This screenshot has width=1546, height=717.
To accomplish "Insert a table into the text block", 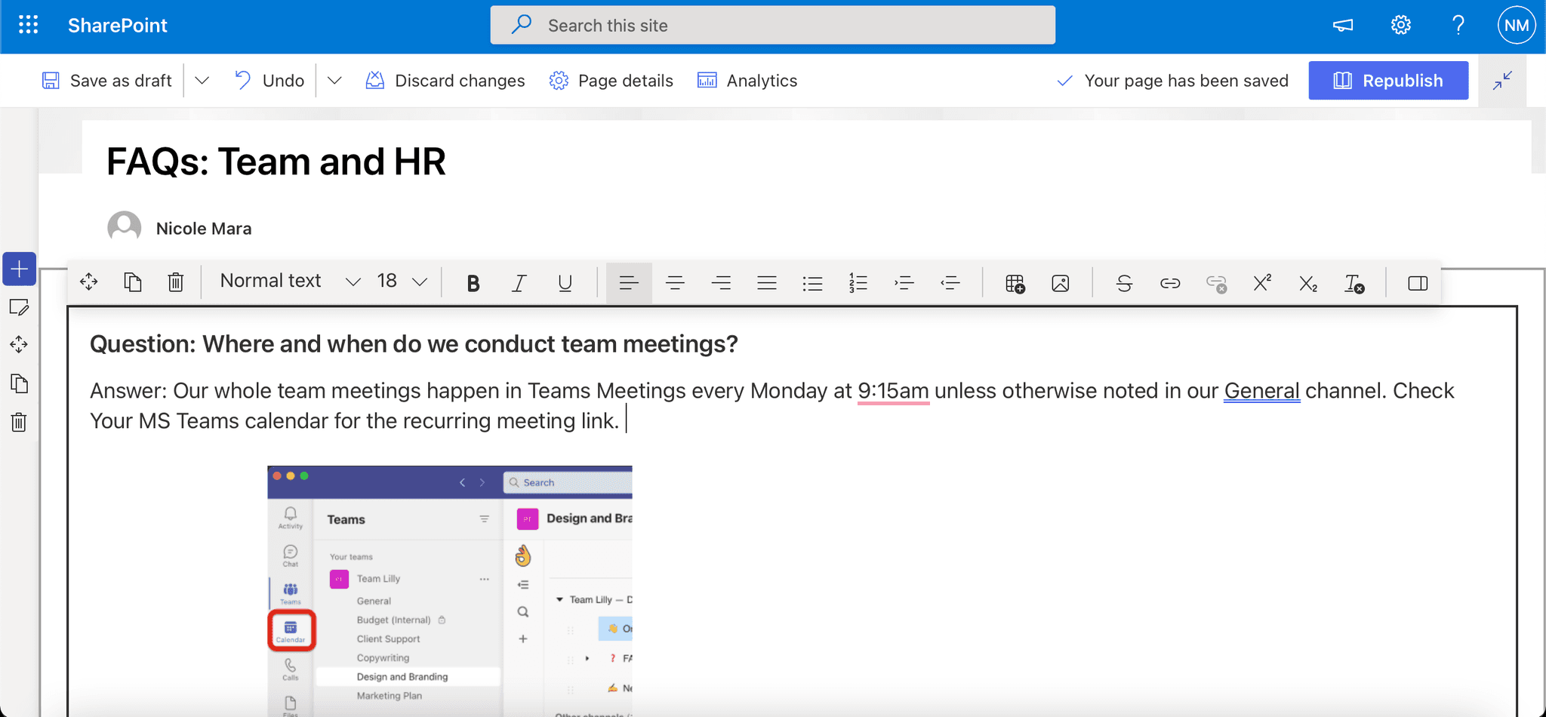I will [1015, 285].
